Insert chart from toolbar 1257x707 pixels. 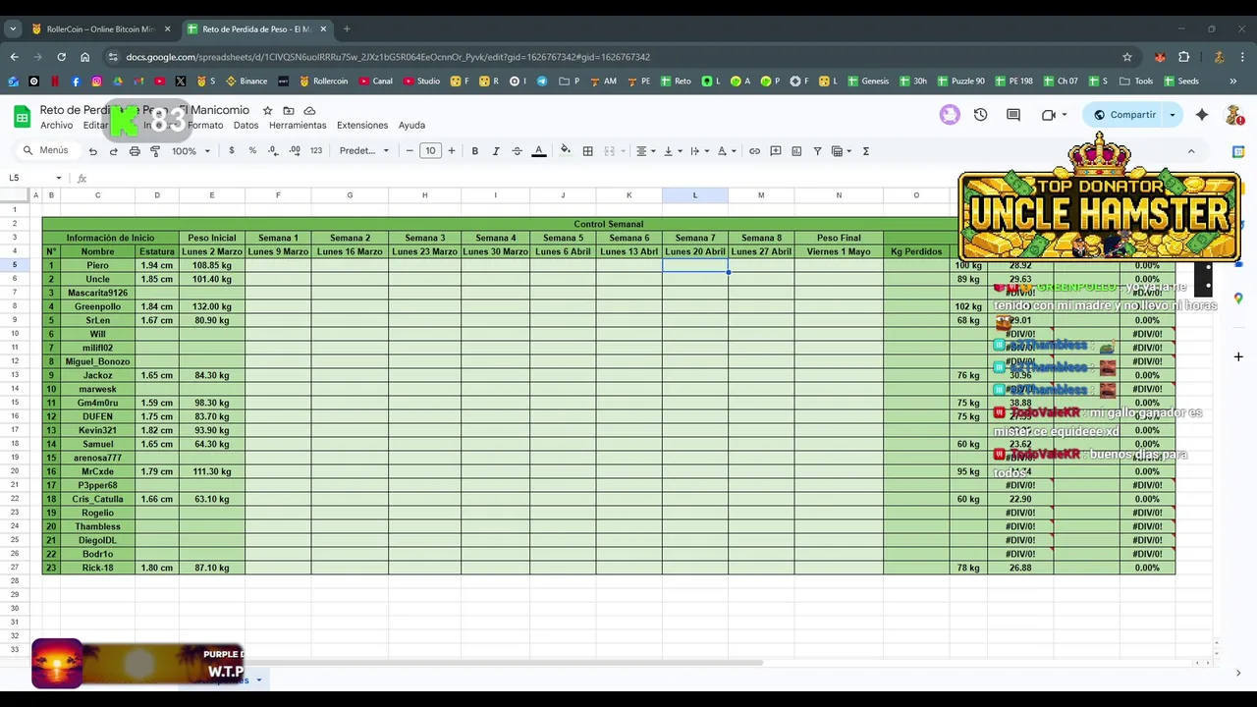(x=796, y=151)
